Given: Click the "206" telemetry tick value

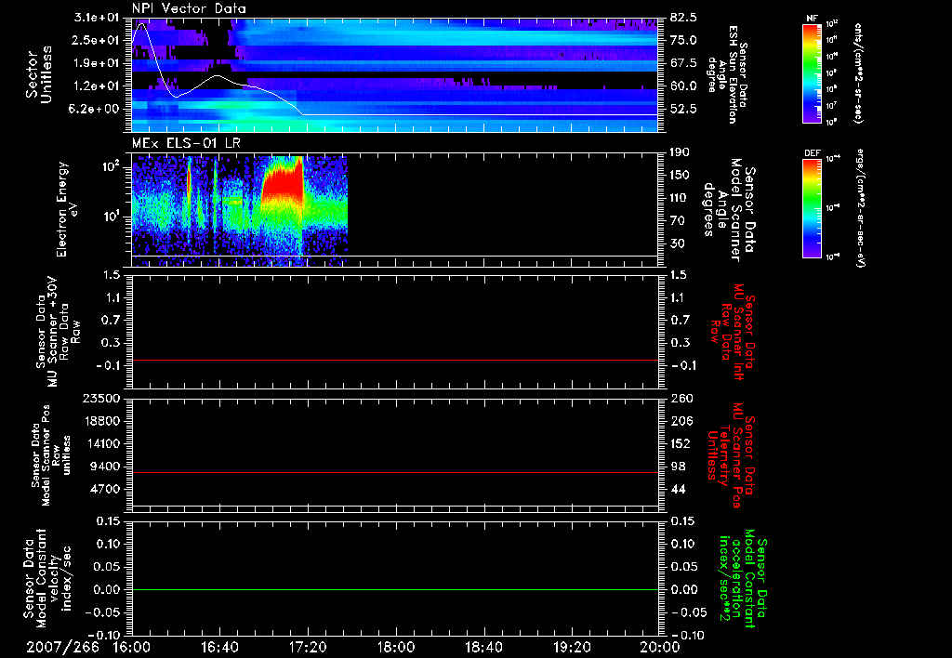Looking at the screenshot, I should tap(681, 421).
